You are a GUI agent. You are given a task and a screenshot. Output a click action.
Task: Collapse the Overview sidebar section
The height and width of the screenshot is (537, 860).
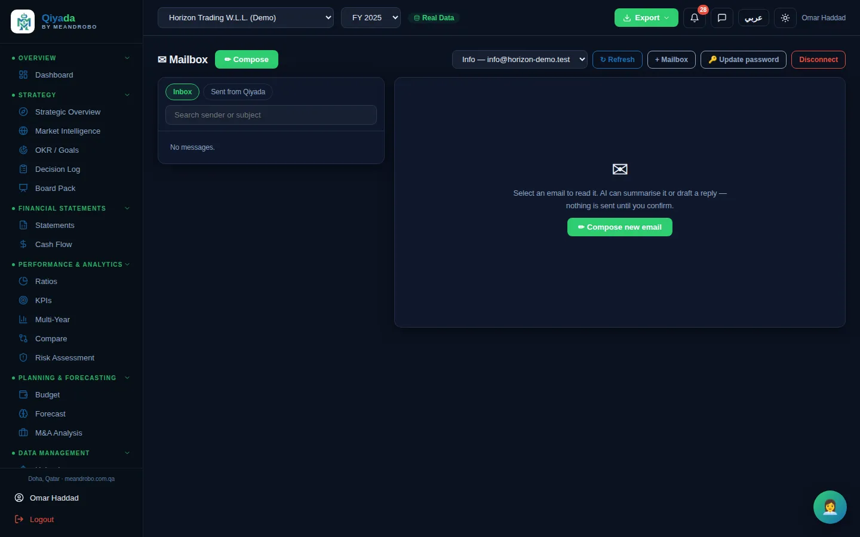pos(127,58)
